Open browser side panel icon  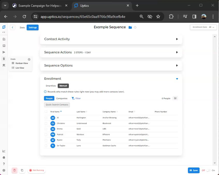(194, 17)
